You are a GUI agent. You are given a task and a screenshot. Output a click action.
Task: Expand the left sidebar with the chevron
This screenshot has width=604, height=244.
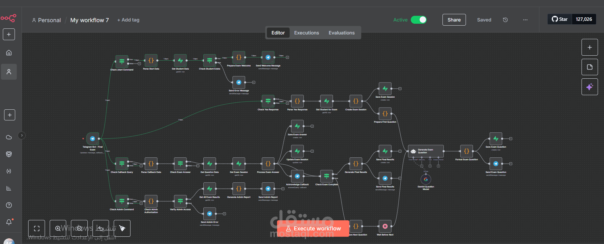[x=22, y=135]
